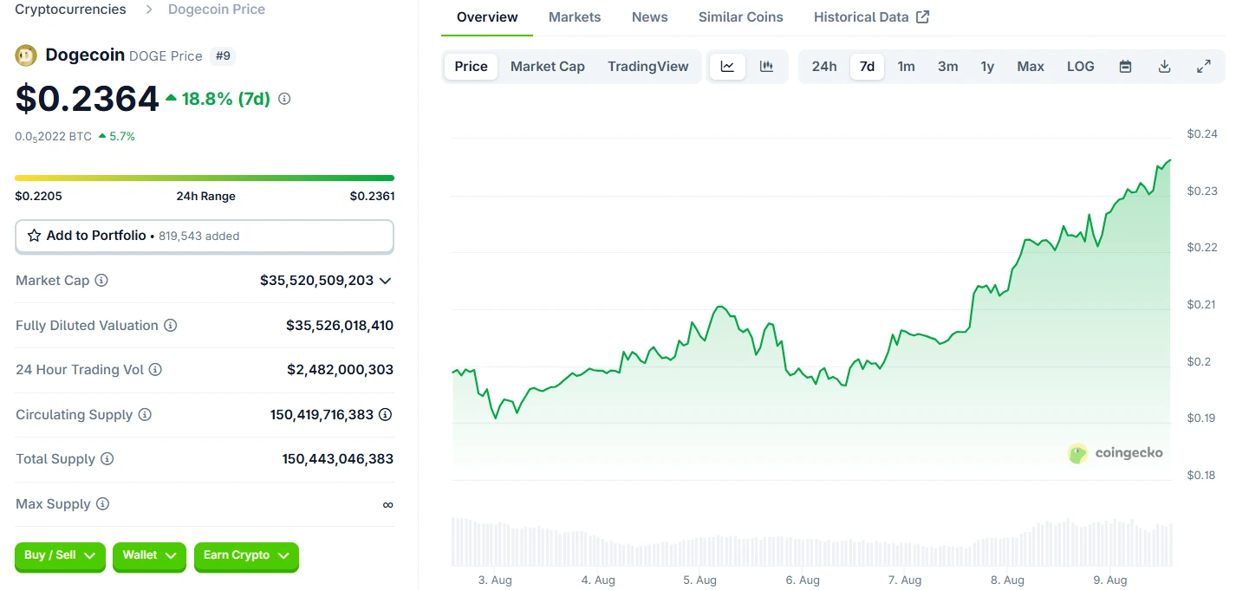Select the 1y chart timeframe

click(x=987, y=66)
